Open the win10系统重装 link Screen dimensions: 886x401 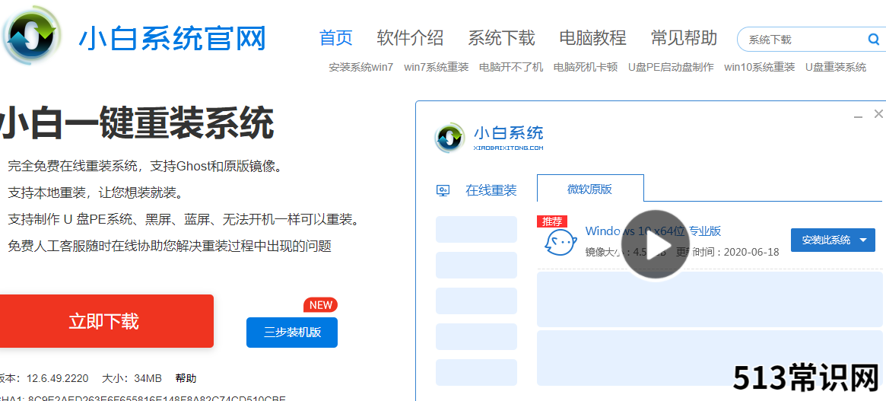[x=760, y=67]
